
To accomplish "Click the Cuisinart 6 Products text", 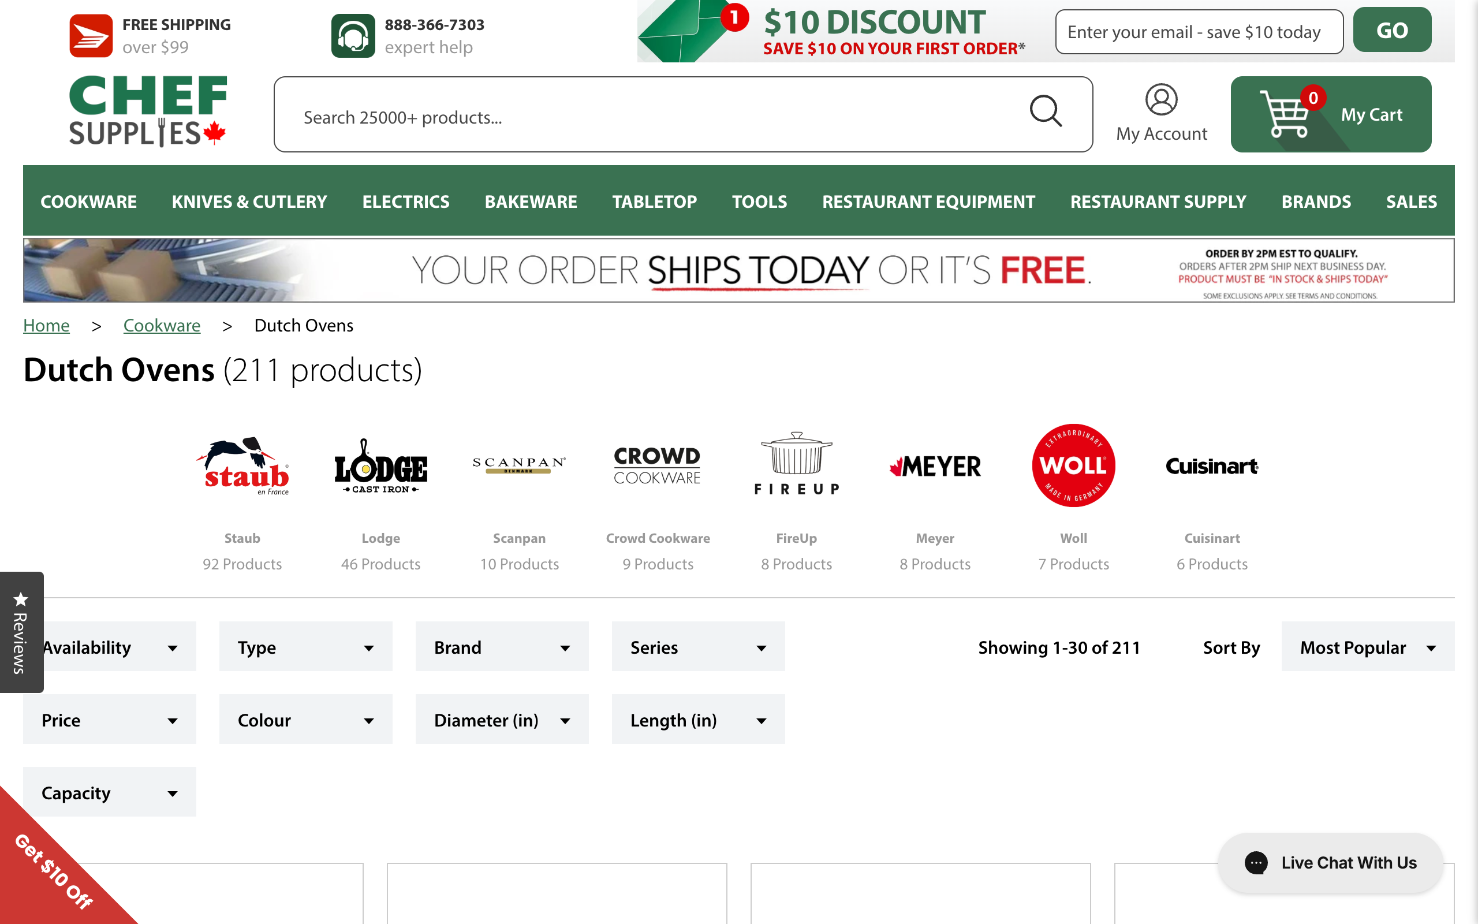I will pyautogui.click(x=1212, y=564).
